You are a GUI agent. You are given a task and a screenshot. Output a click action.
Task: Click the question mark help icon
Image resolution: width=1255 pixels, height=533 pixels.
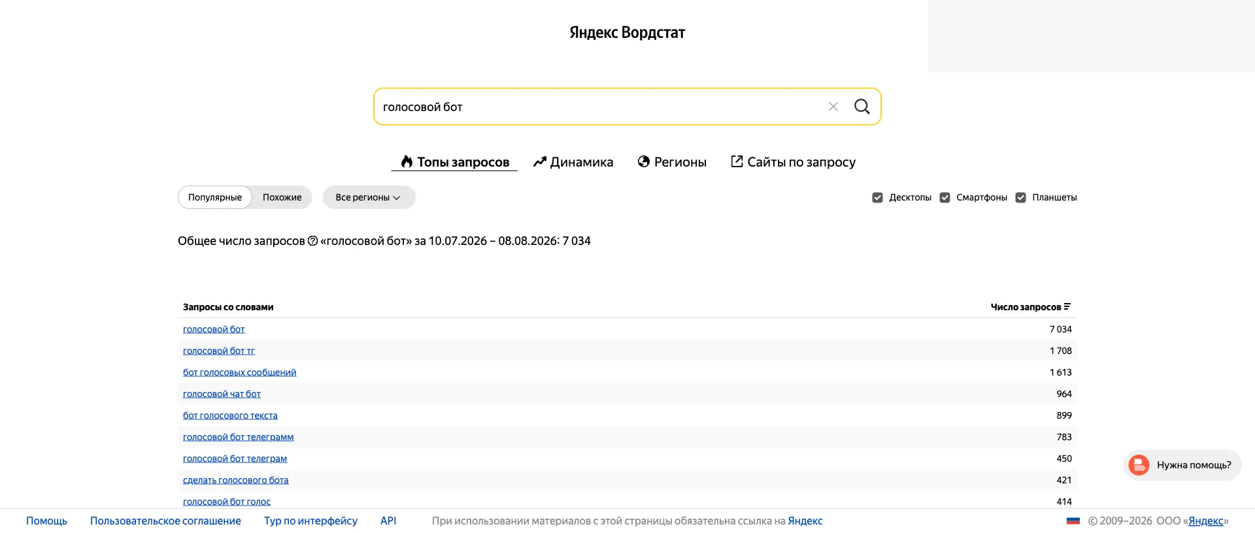(312, 241)
